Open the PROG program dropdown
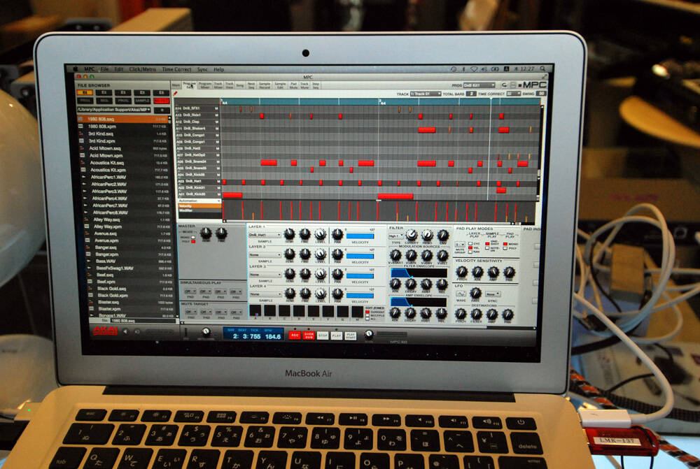 [479, 85]
